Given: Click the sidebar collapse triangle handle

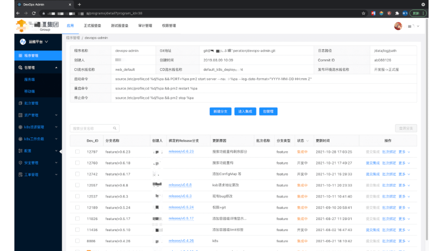Looking at the screenshot, I should click(x=60, y=151).
